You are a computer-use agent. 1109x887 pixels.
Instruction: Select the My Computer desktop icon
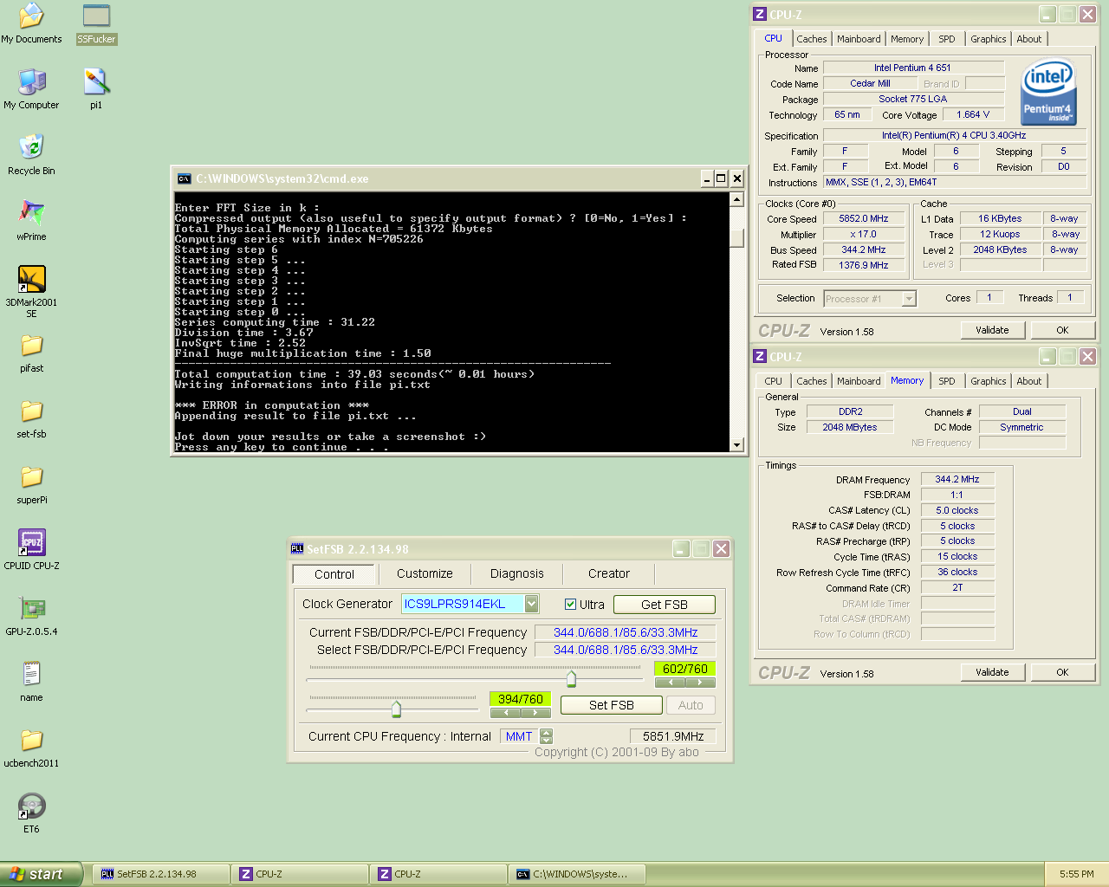pos(31,88)
